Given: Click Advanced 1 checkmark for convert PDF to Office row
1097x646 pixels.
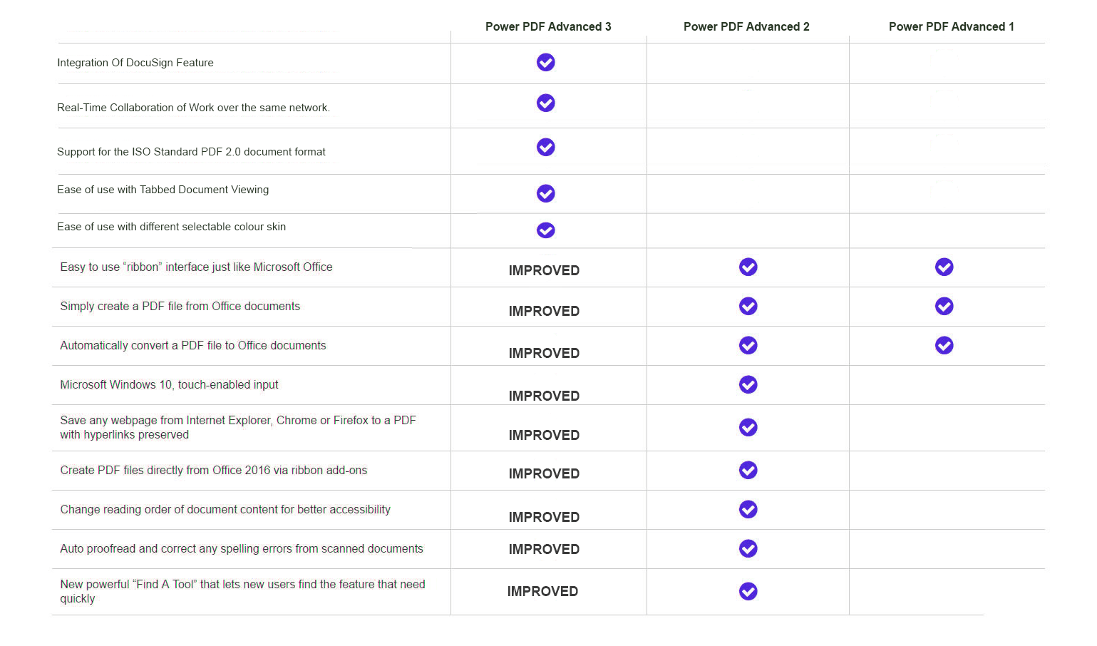Looking at the screenshot, I should (944, 345).
